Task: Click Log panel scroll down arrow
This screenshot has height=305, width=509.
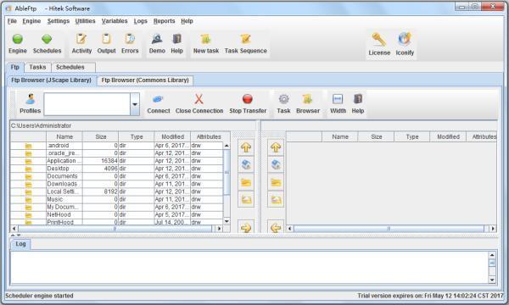Action: 492,280
